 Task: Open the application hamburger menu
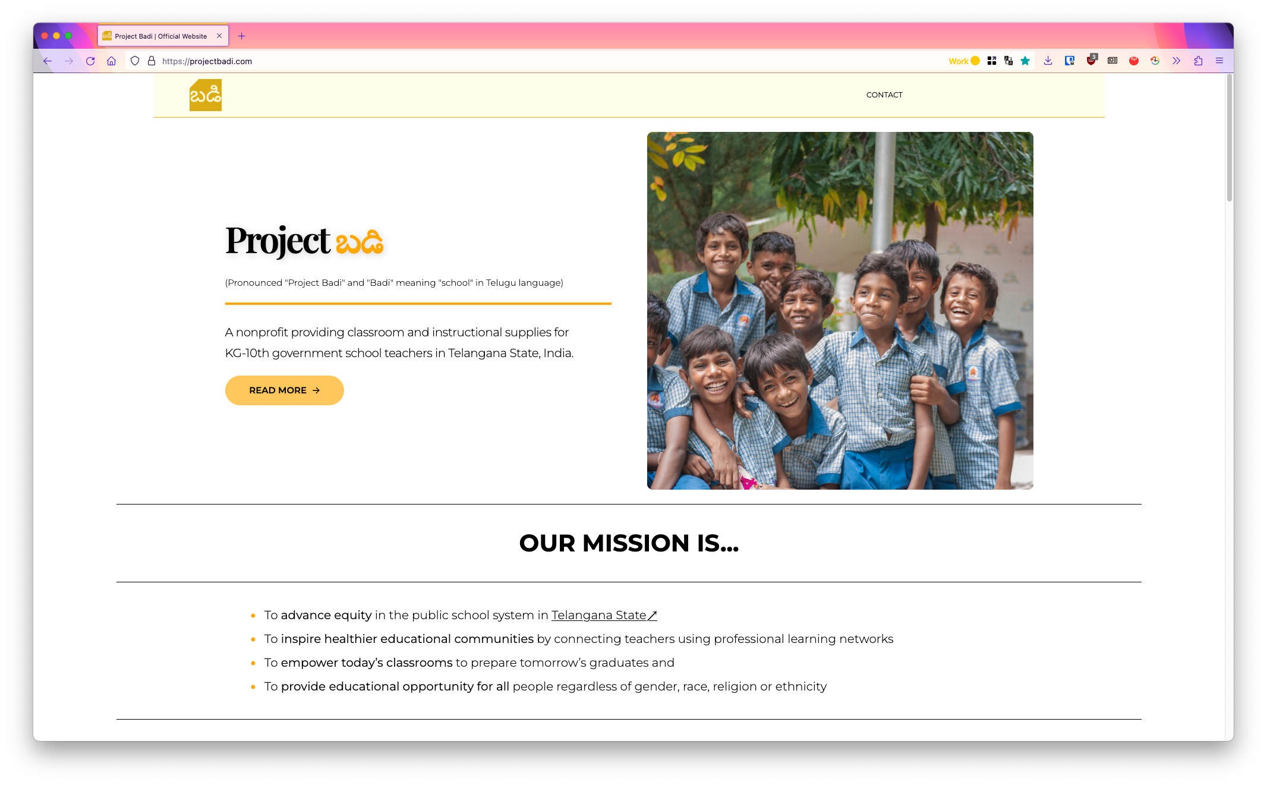pyautogui.click(x=1219, y=61)
